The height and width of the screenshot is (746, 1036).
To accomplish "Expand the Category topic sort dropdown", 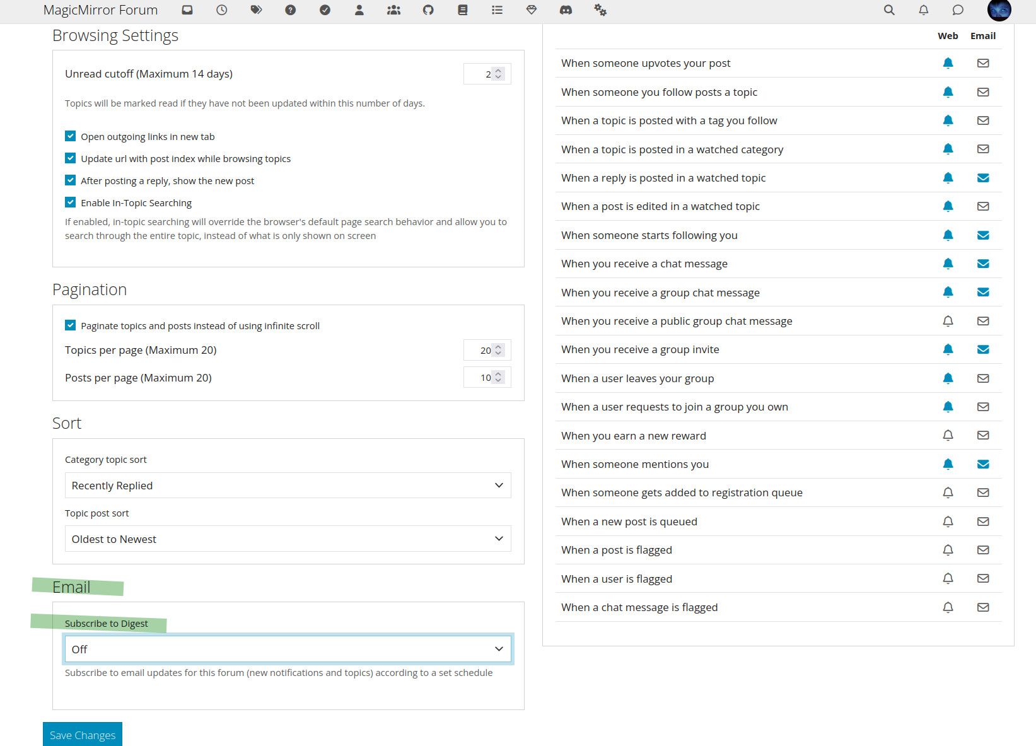I will [288, 486].
